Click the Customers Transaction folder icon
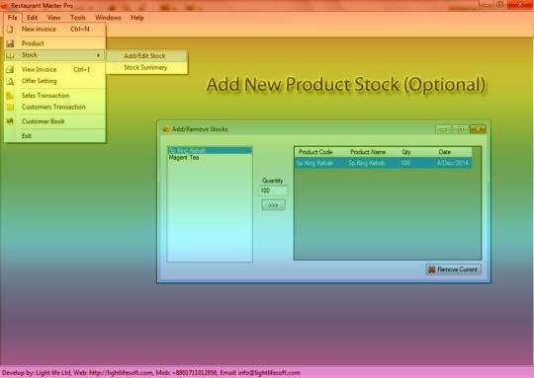This screenshot has width=534, height=378. (10, 107)
